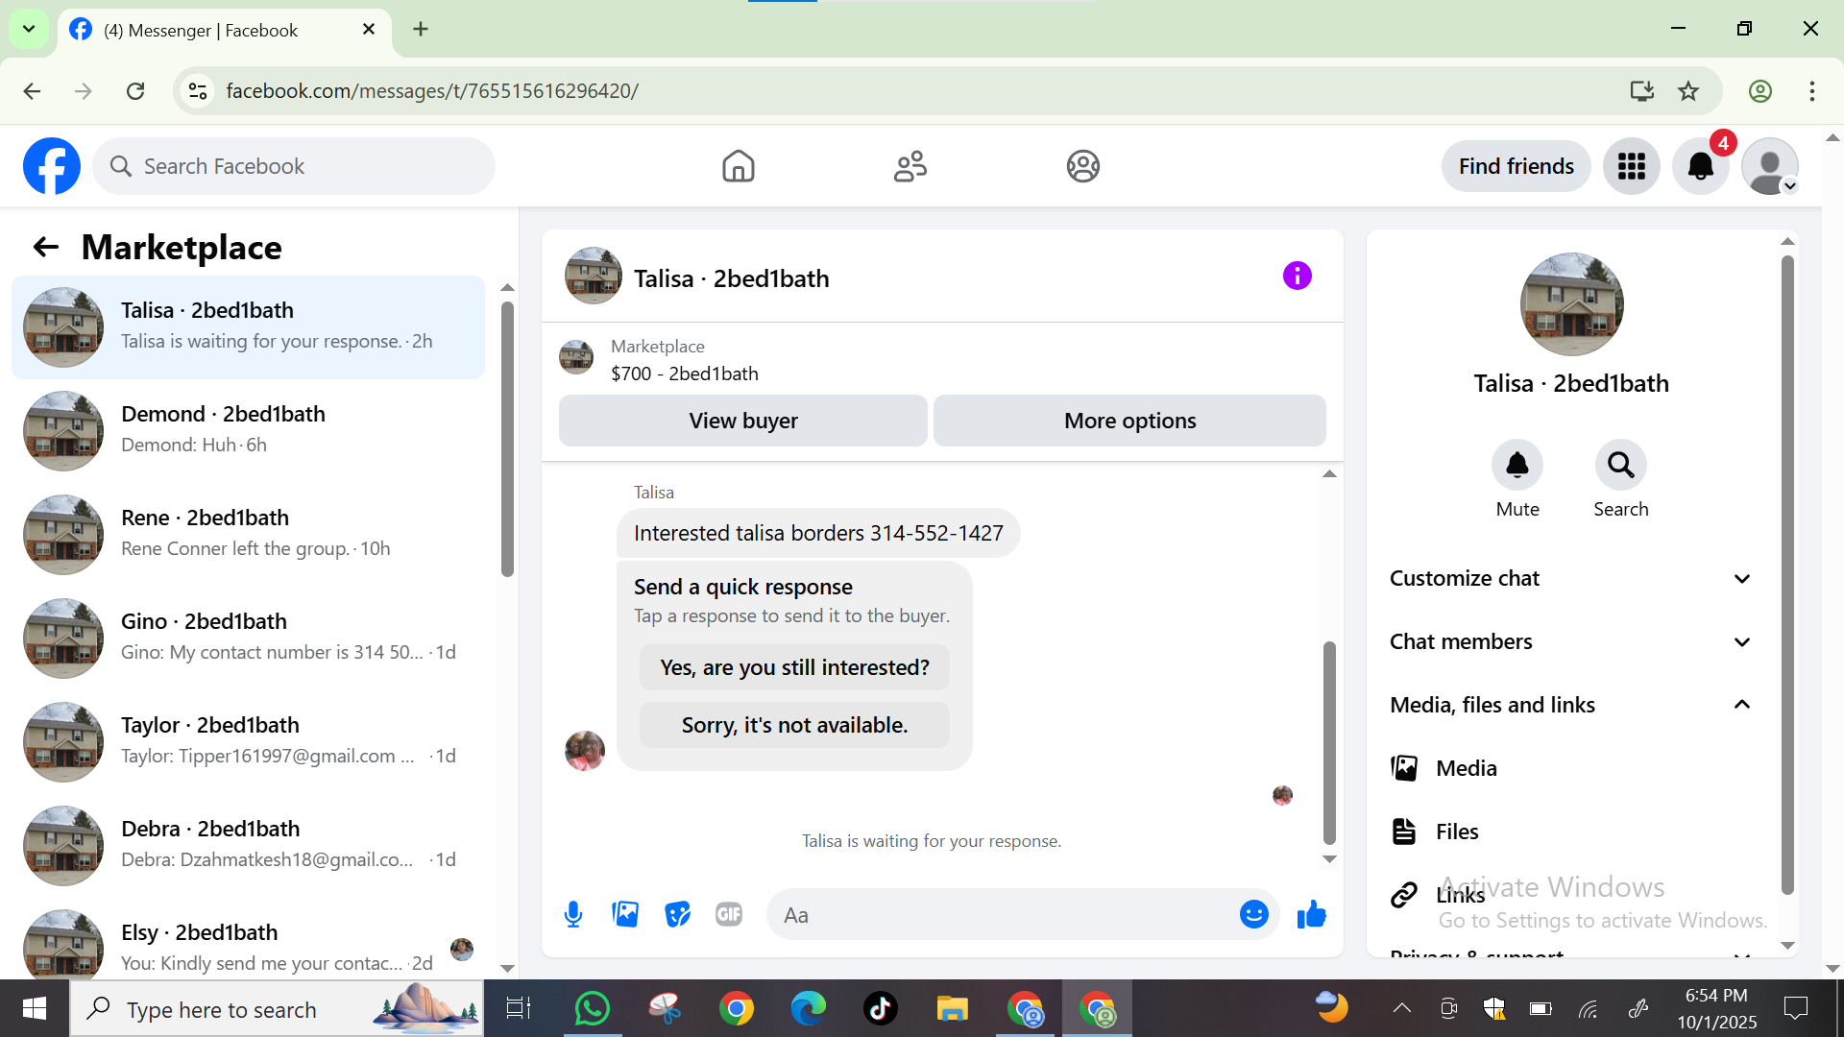Choose a GIF from the GIF icon
The width and height of the screenshot is (1844, 1037).
coord(729,914)
